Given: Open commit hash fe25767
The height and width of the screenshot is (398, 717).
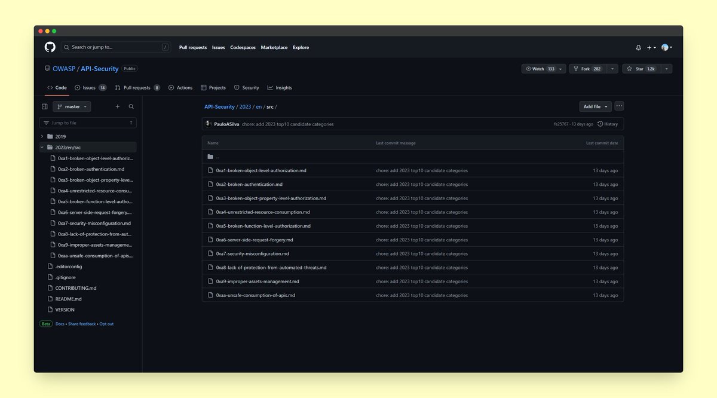Looking at the screenshot, I should point(562,124).
